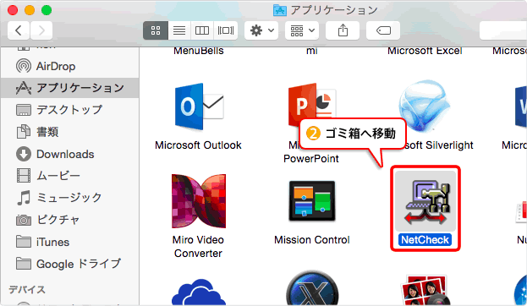Click the window title folder icon
Image resolution: width=527 pixels, height=306 pixels.
280,10
